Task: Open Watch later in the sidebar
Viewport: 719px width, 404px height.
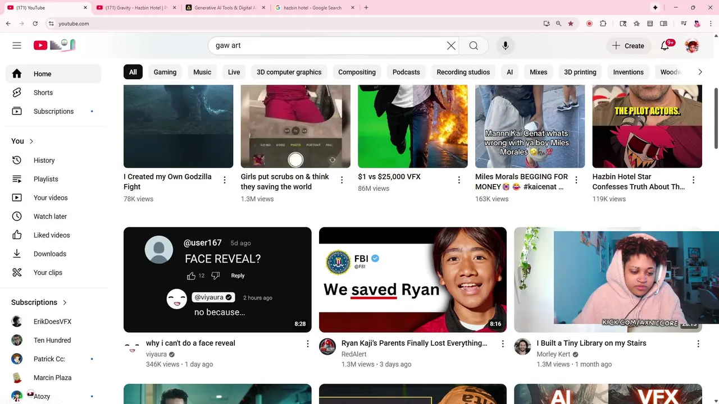Action: (x=53, y=216)
